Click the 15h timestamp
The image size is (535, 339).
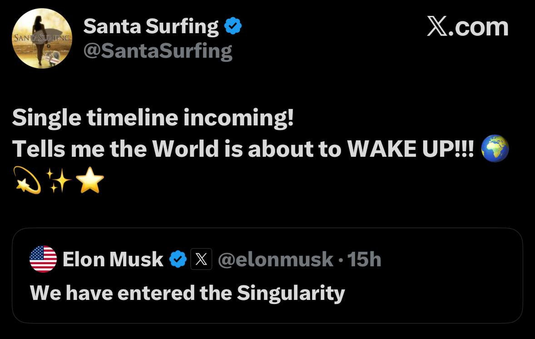pyautogui.click(x=364, y=259)
